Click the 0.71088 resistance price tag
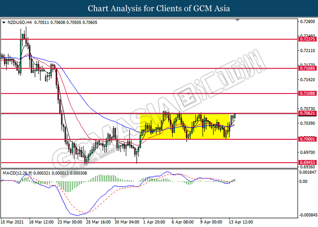The height and width of the screenshot is (227, 318). click(x=307, y=93)
